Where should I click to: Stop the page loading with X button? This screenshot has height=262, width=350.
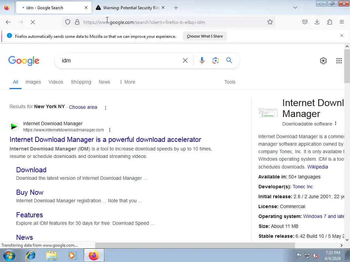point(33,22)
